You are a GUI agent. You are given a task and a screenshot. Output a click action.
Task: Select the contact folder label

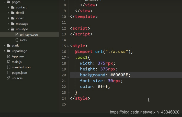[x=21, y=7]
